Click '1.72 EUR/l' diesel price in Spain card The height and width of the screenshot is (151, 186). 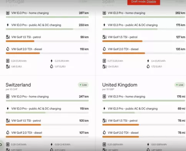point(157,67)
